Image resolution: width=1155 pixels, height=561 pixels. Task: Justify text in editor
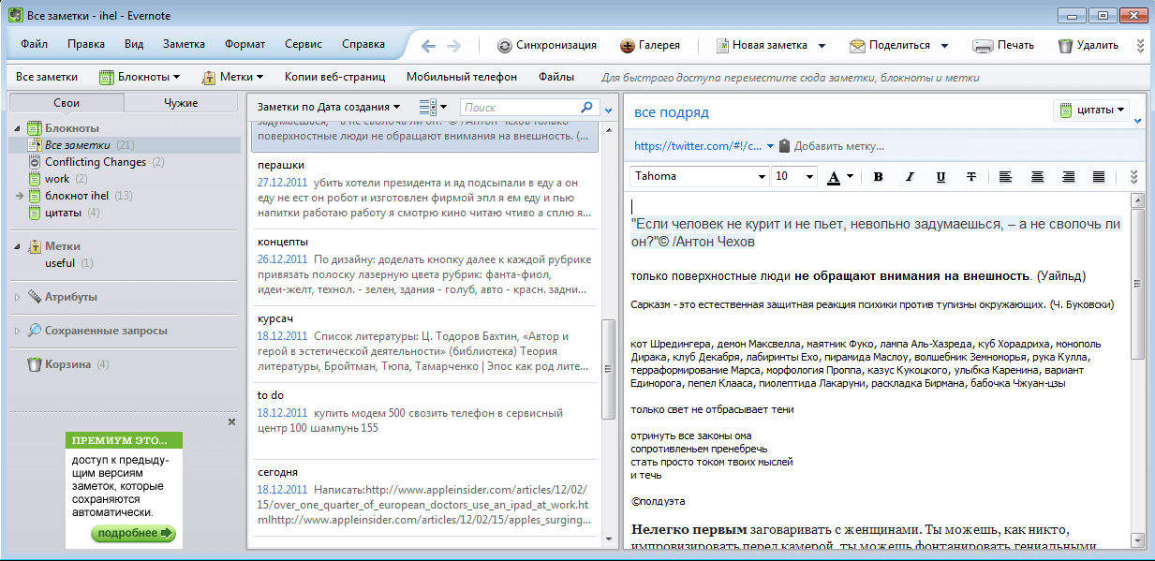point(1100,176)
